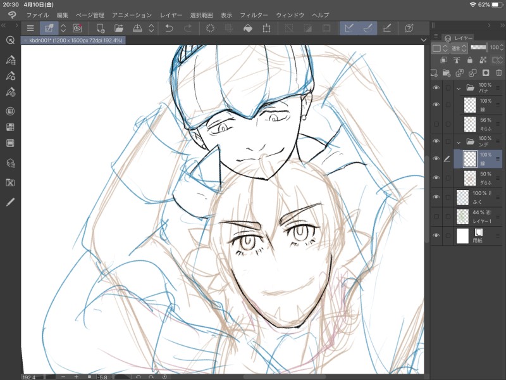506x380 pixels.
Task: Open the Tool Property palette
Action: point(10,76)
